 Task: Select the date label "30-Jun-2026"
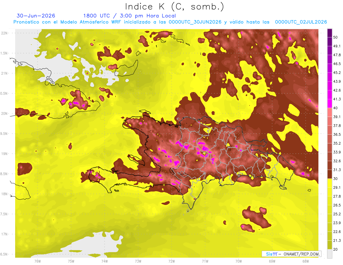click(36, 16)
